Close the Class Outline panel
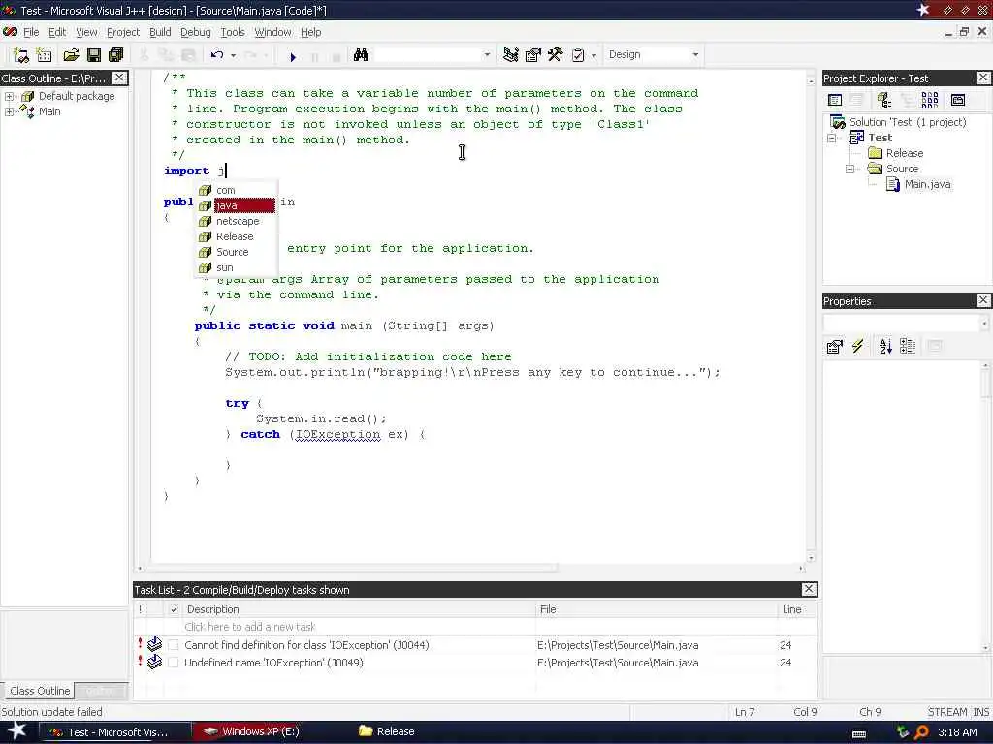993x744 pixels. [x=119, y=77]
